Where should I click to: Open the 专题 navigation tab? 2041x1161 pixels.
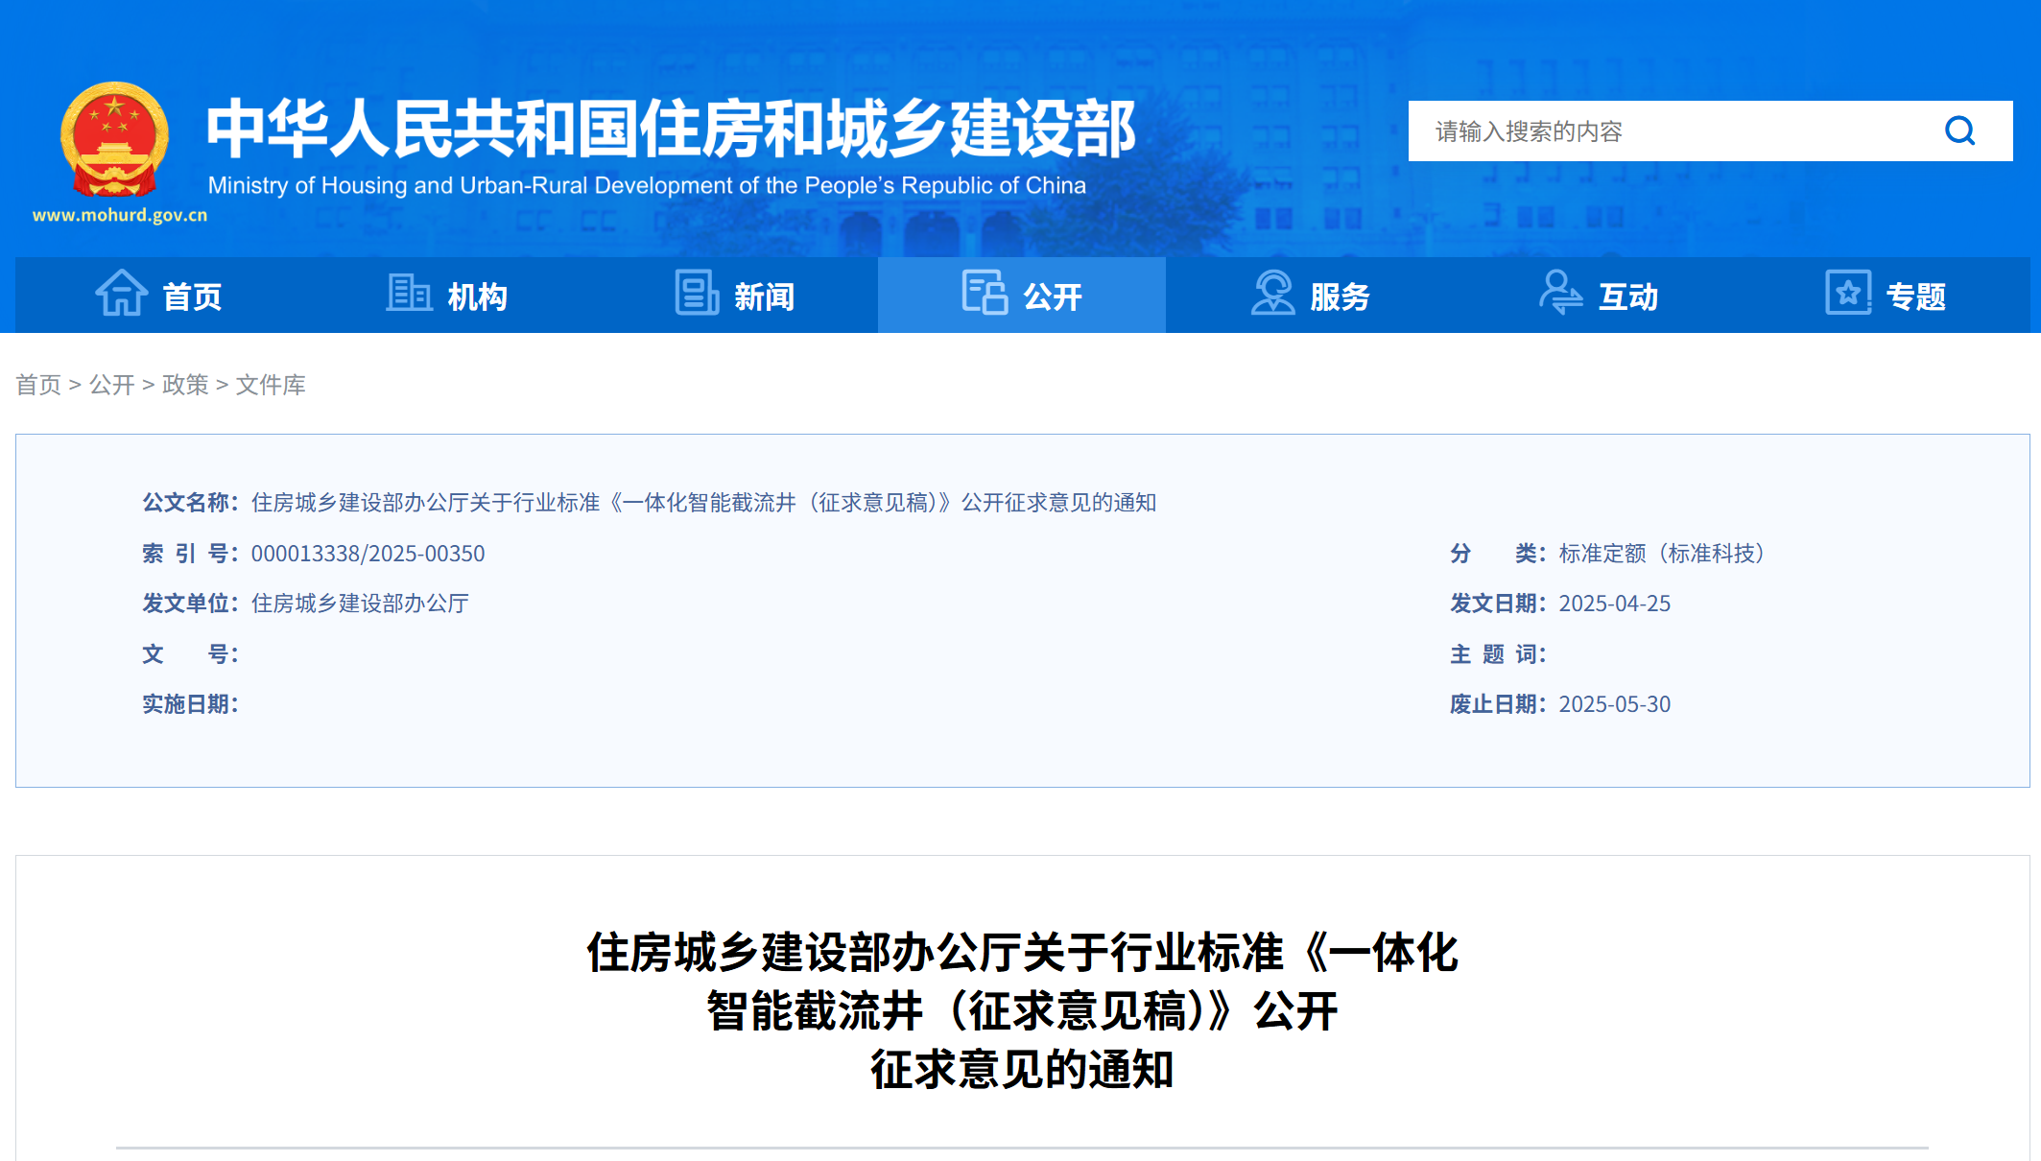[x=1886, y=295]
